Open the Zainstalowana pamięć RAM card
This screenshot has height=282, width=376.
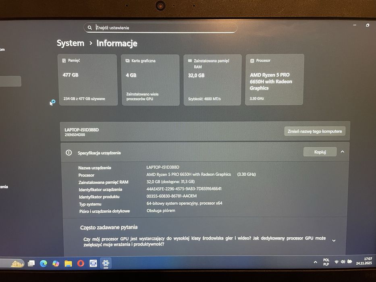tap(212, 80)
